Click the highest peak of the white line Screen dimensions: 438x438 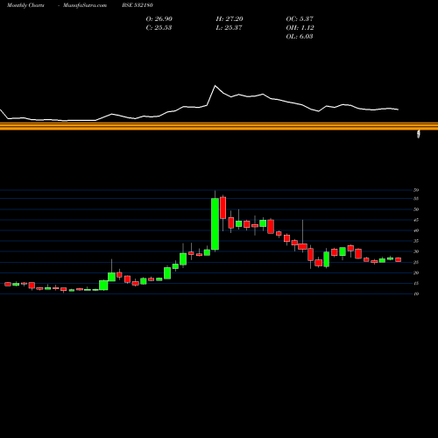215,86
